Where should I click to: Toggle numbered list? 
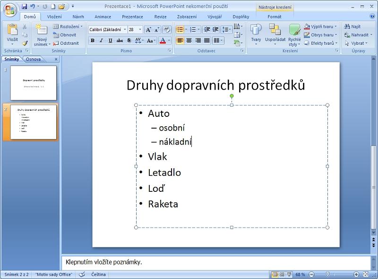coord(193,30)
